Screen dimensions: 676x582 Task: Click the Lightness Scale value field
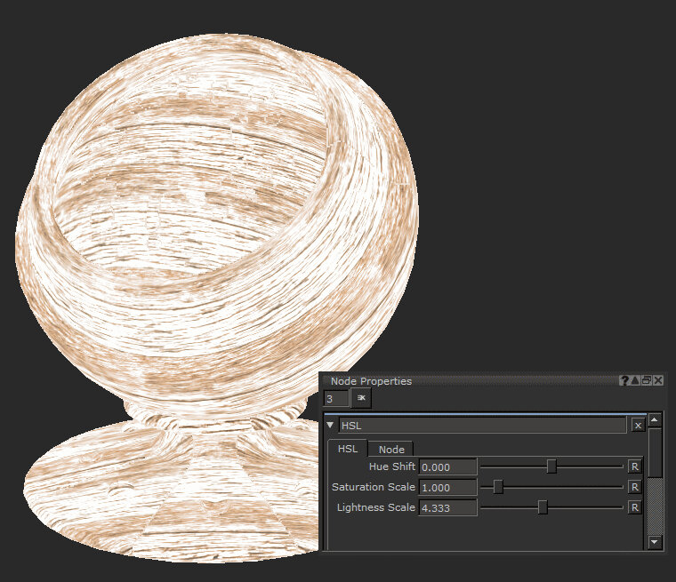click(447, 507)
